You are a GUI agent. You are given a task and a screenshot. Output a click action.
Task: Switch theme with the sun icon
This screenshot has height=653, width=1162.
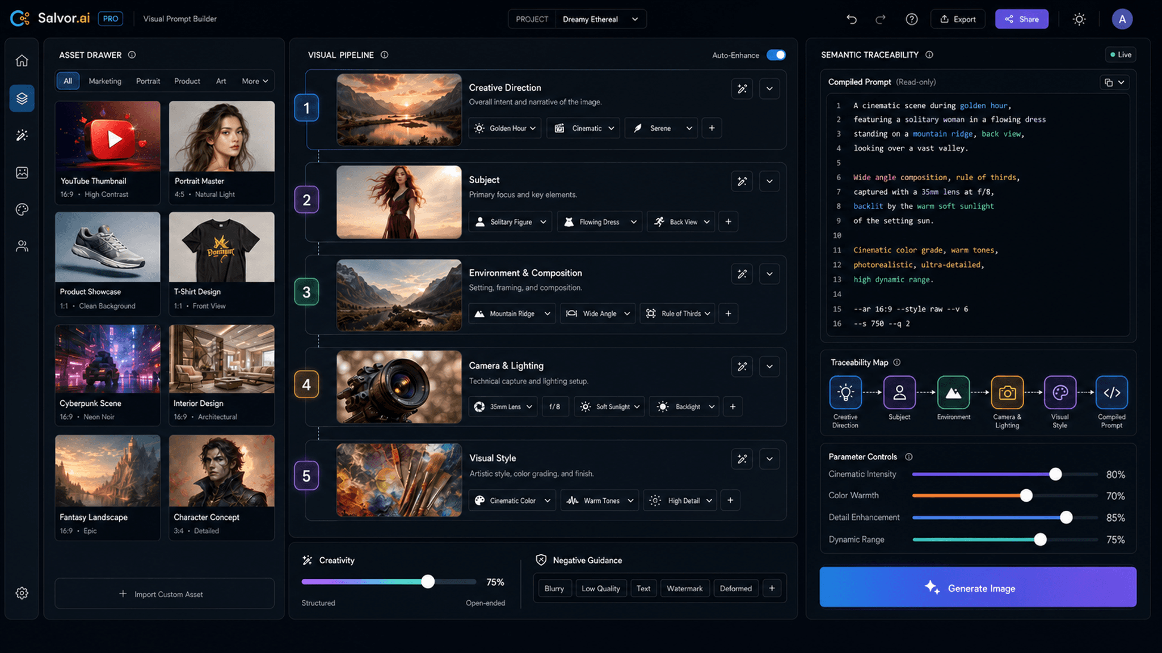coord(1079,19)
